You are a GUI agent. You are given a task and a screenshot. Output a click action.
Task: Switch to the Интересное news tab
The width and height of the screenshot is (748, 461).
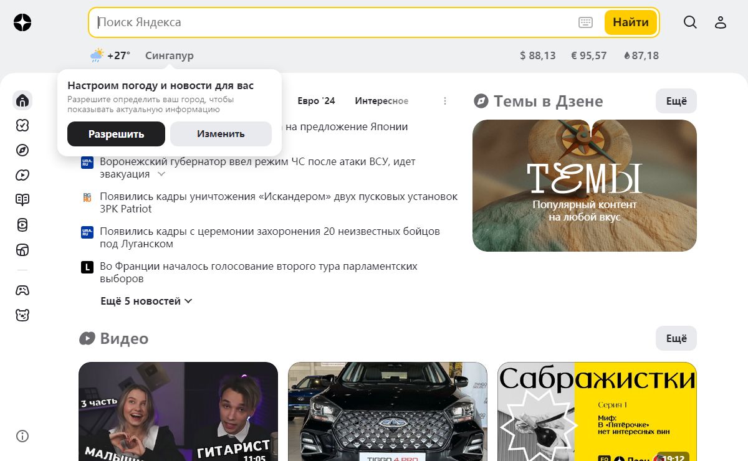pyautogui.click(x=381, y=101)
